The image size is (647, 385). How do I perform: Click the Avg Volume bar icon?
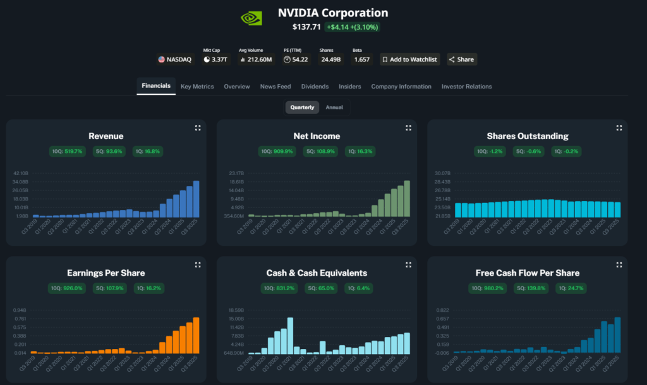click(x=243, y=59)
